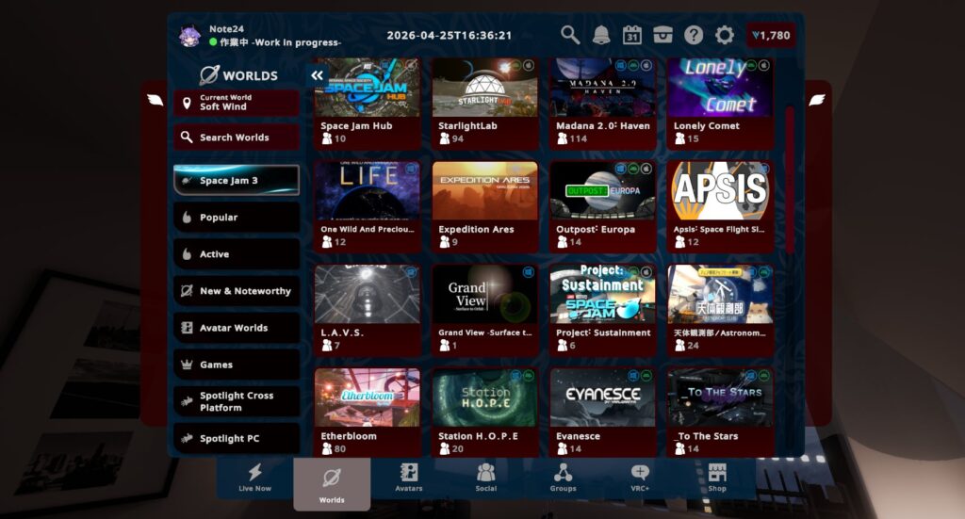Click Note24 user profile avatar

(x=190, y=36)
